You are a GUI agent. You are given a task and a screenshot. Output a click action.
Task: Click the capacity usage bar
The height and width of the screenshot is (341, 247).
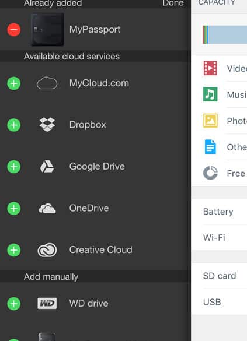point(225,34)
